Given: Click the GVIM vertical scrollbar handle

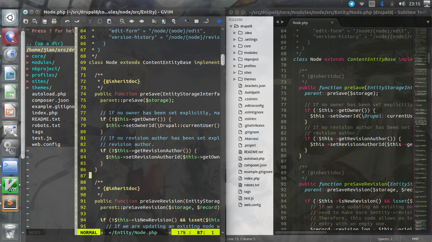Looking at the screenshot, I should (x=223, y=60).
